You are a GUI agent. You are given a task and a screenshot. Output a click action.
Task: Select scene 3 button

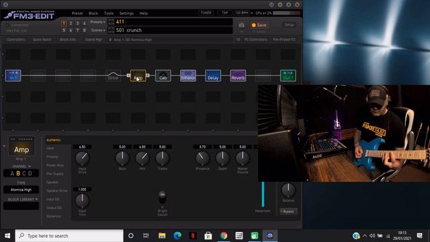[78, 24]
